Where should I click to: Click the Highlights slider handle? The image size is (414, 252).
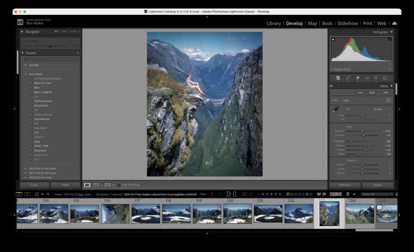[x=351, y=142]
